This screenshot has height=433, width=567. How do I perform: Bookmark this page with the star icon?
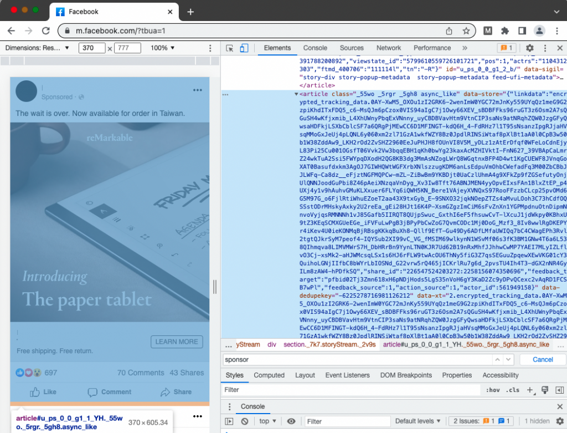point(466,31)
